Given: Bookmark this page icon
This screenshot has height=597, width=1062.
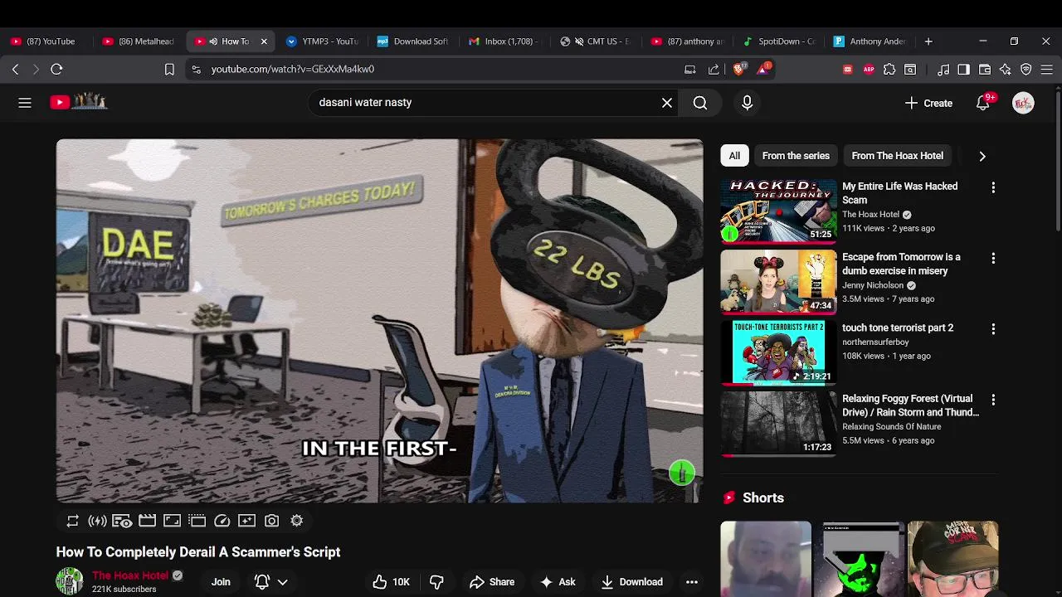Looking at the screenshot, I should pos(169,70).
